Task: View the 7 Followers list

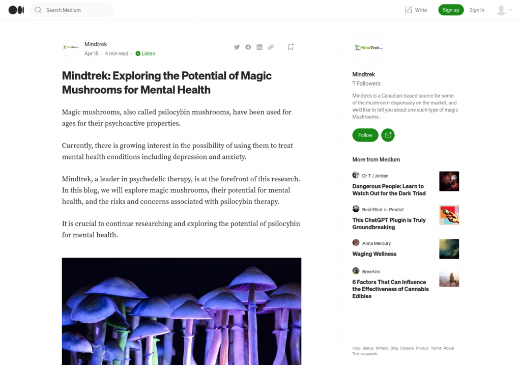Action: tap(366, 83)
